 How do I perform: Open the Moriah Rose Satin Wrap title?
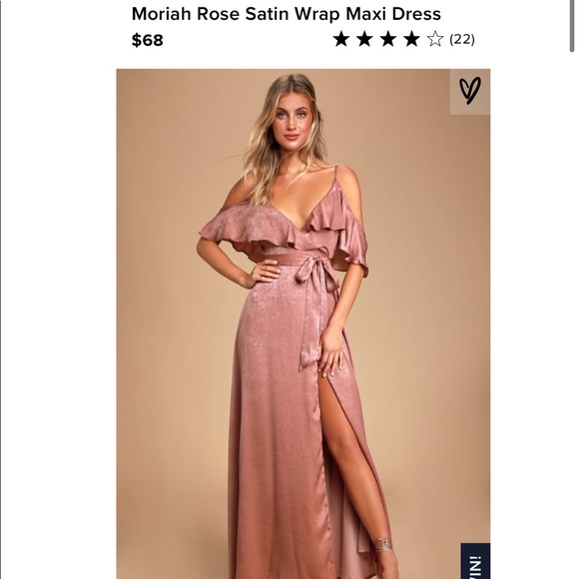[x=287, y=14]
